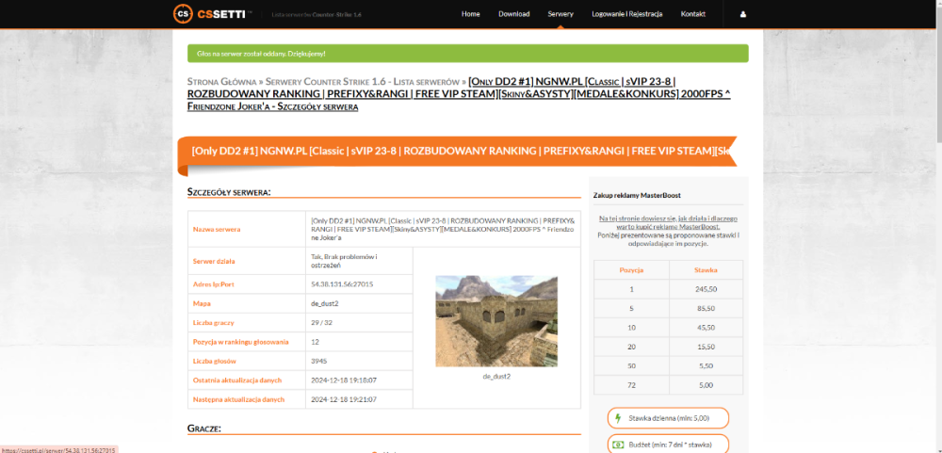942x453 pixels.
Task: Click the money budget icon
Action: click(x=618, y=445)
